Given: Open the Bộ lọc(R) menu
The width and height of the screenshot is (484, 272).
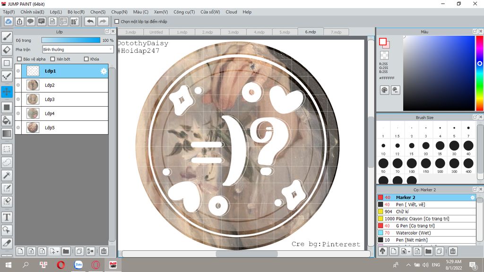Looking at the screenshot, I should (76, 12).
